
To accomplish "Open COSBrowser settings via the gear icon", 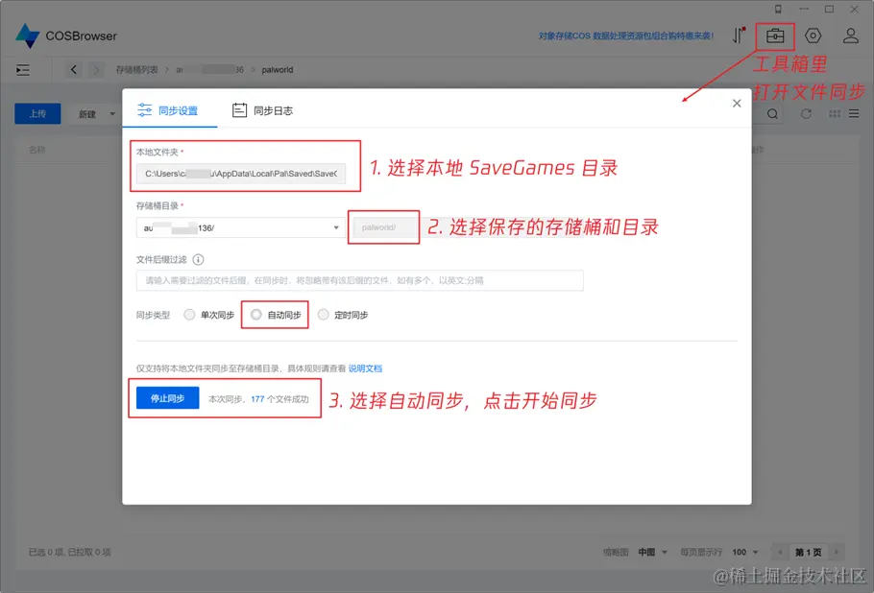I will tap(813, 35).
